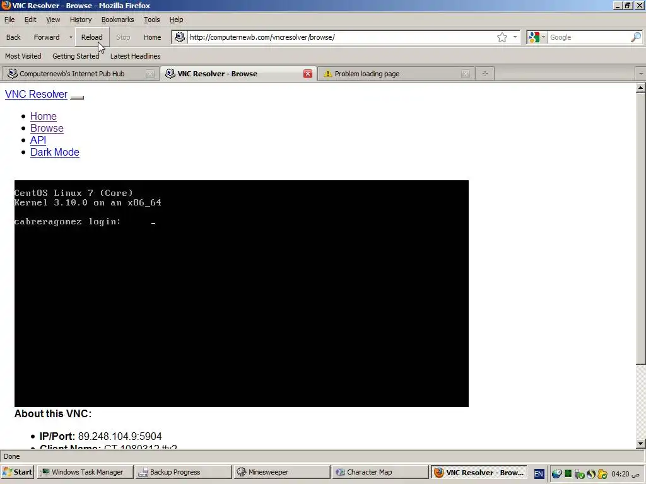646x484 pixels.
Task: Click the yellow tray icon with green checkmark
Action: pyautogui.click(x=602, y=474)
